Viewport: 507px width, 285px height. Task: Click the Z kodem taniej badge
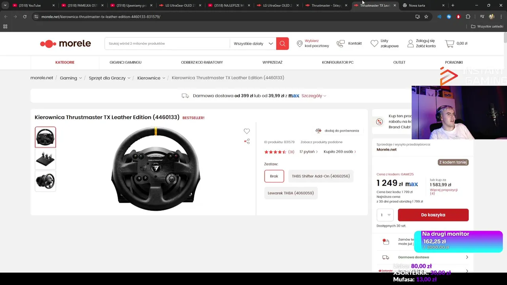(x=453, y=162)
